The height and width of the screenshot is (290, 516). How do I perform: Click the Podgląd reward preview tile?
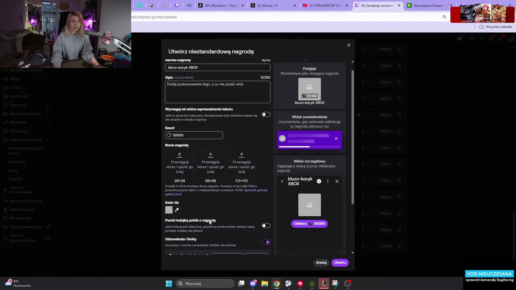point(310,89)
